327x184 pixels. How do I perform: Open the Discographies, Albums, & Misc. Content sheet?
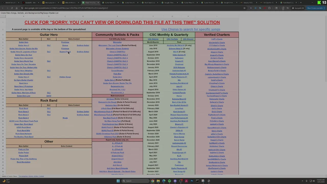point(31,176)
